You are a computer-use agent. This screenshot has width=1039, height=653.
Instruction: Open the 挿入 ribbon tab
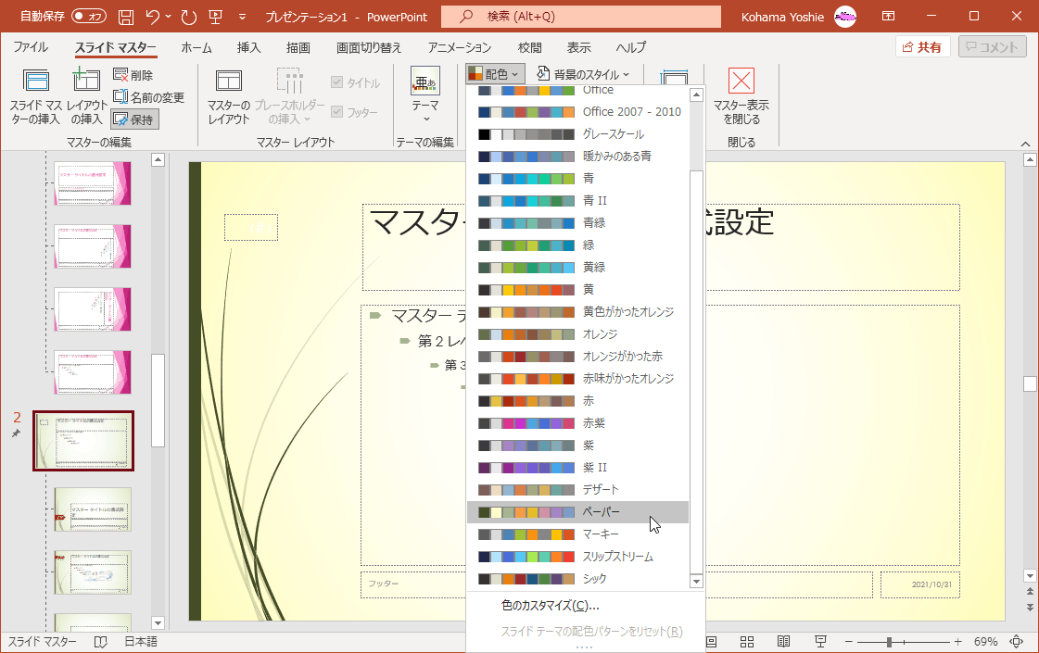coord(248,47)
